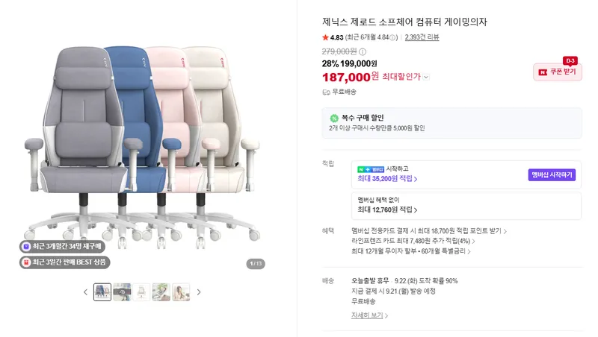Screen dimensions: 598x337
Task: Expand the 최대할인가 dropdown arrow
Action: [426, 78]
